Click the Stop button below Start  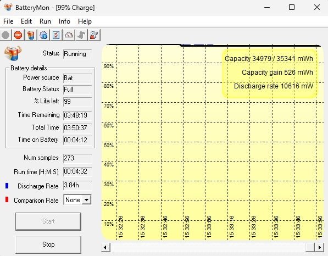pyautogui.click(x=48, y=244)
